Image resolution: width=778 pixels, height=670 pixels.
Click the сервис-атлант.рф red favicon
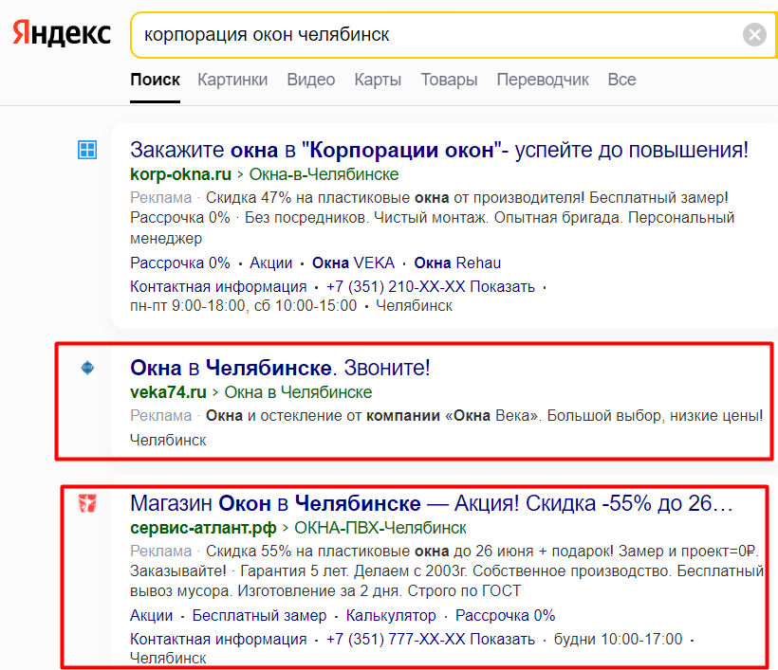coord(87,503)
